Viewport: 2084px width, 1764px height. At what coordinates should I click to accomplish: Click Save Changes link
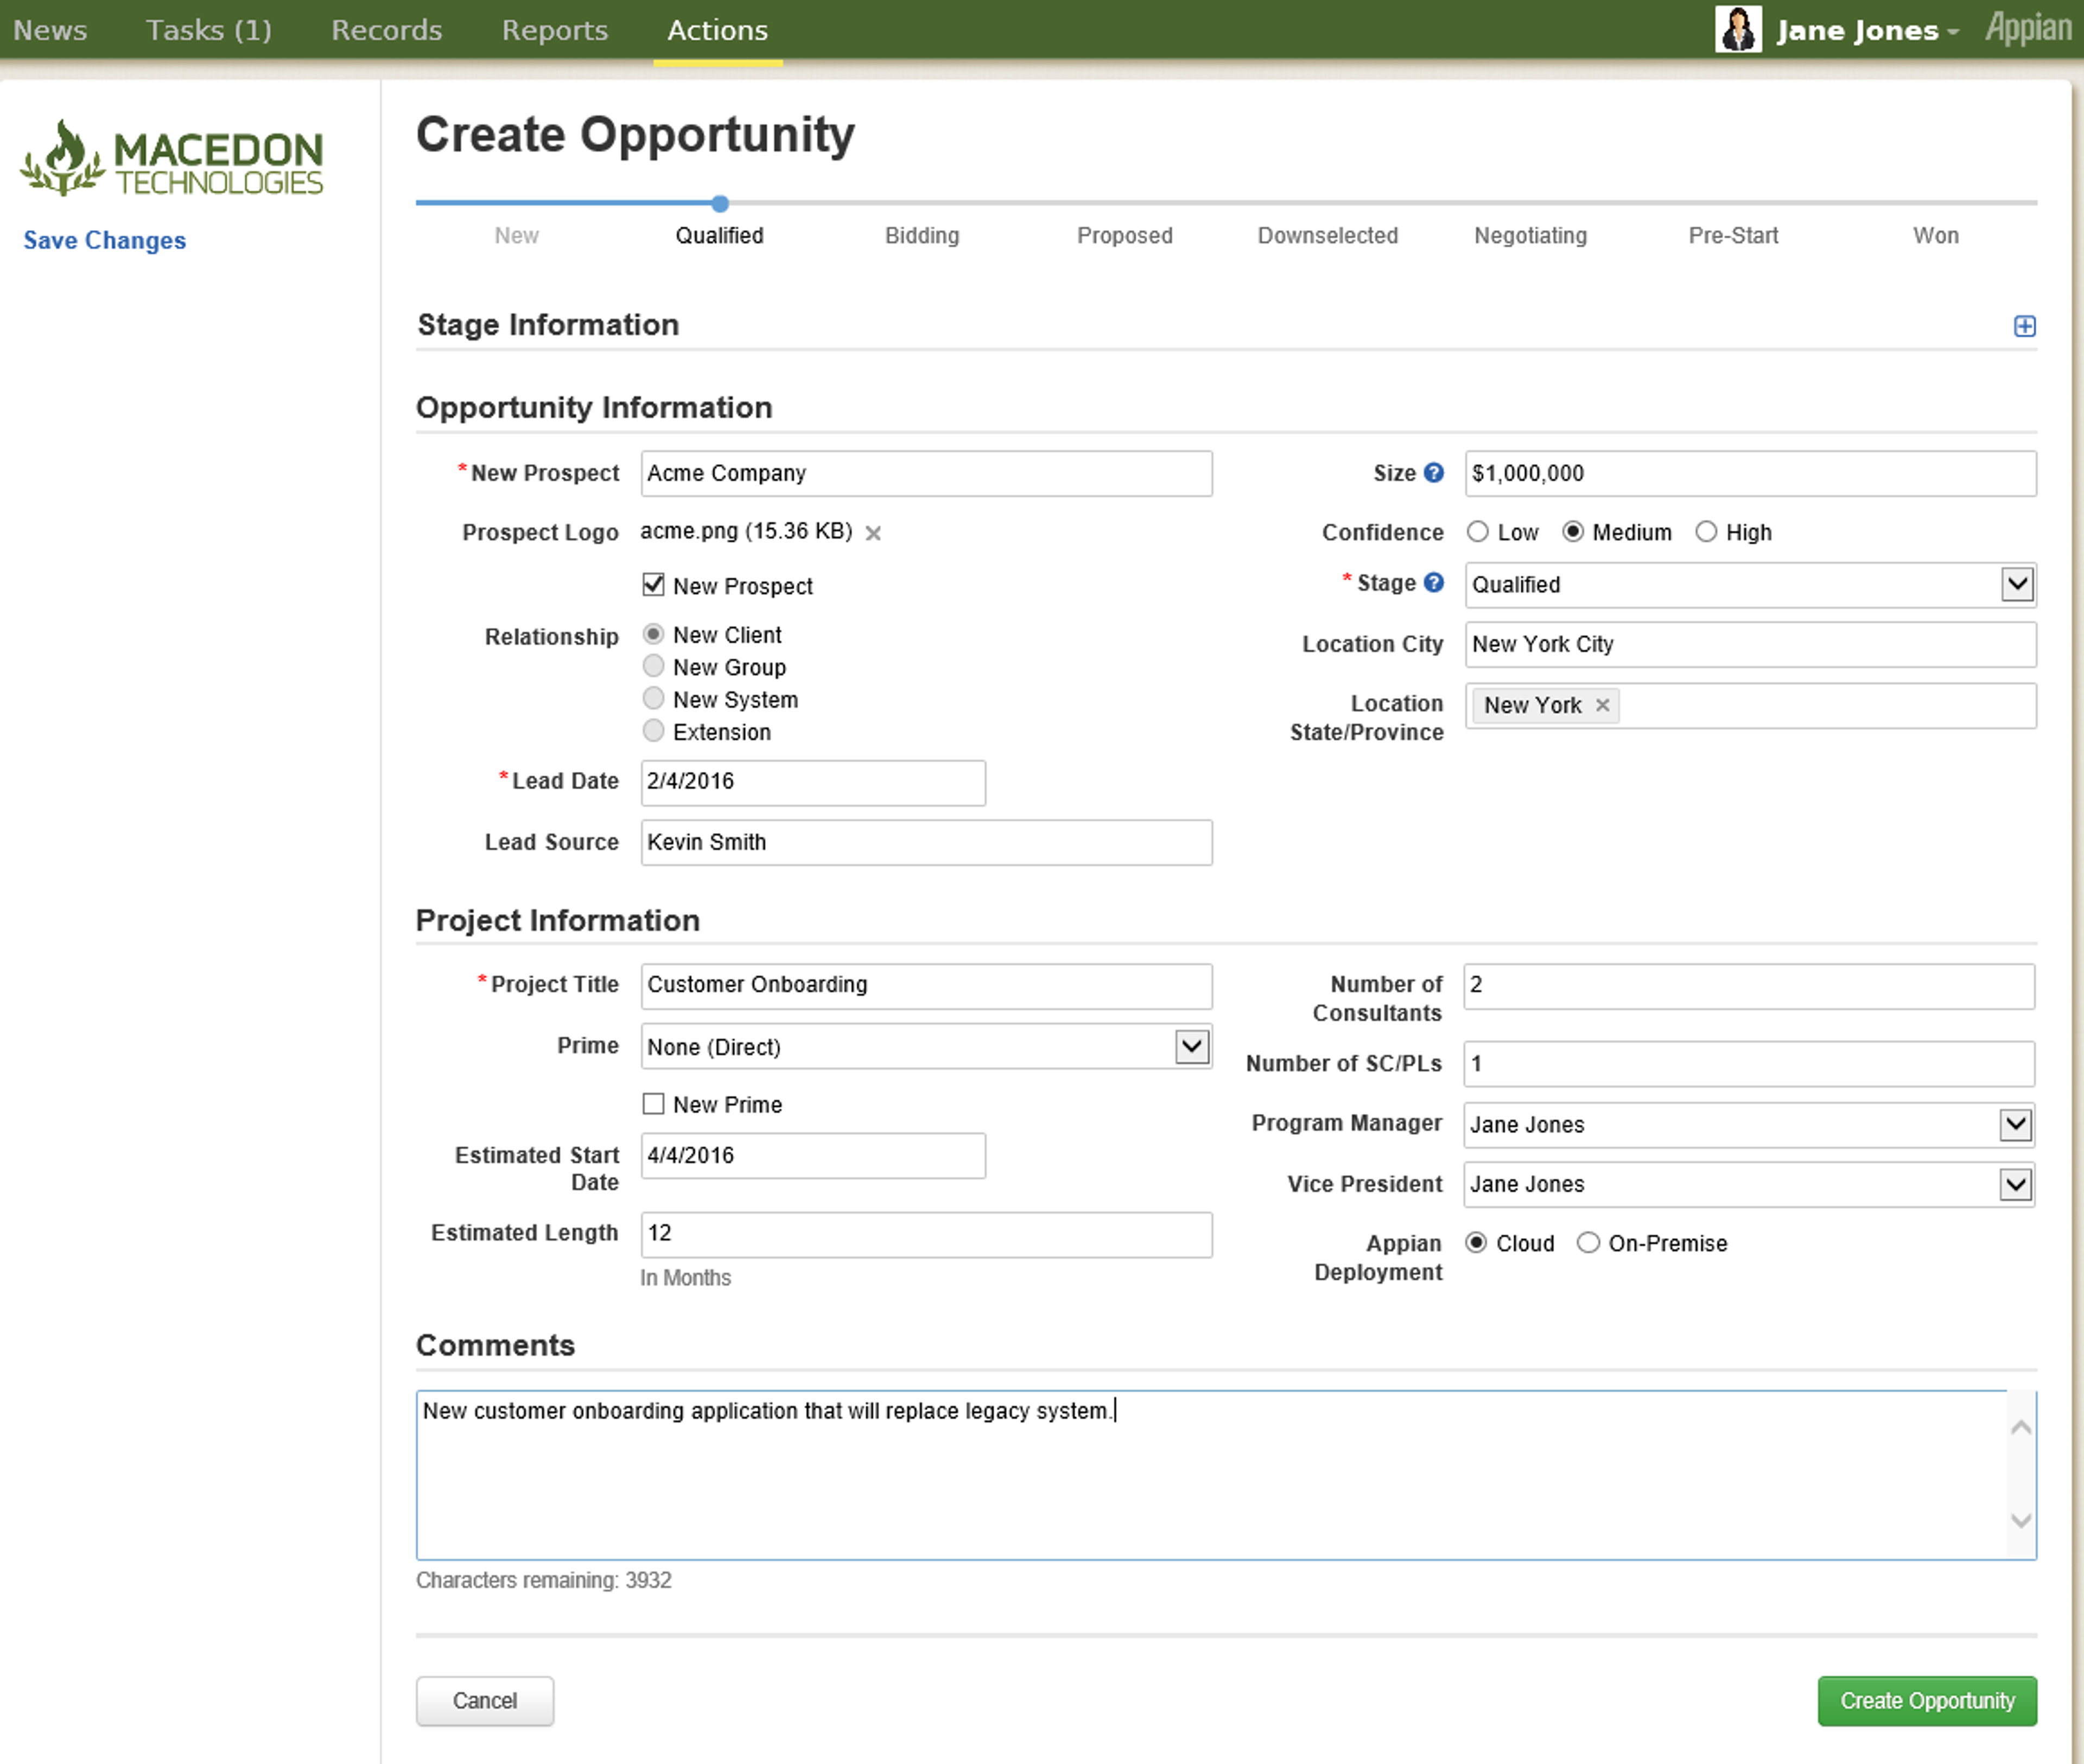tap(105, 240)
